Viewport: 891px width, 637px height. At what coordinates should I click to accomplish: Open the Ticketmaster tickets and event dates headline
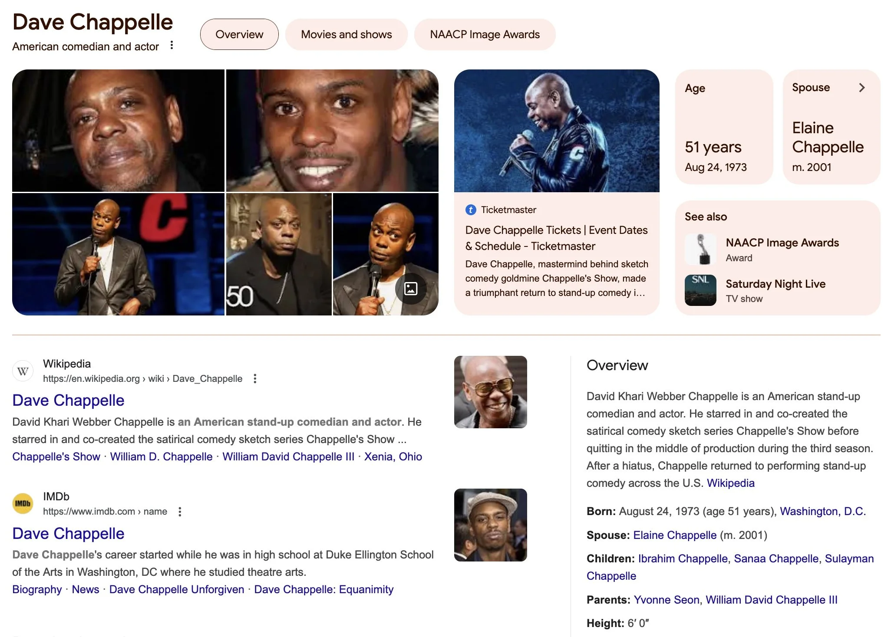[556, 238]
